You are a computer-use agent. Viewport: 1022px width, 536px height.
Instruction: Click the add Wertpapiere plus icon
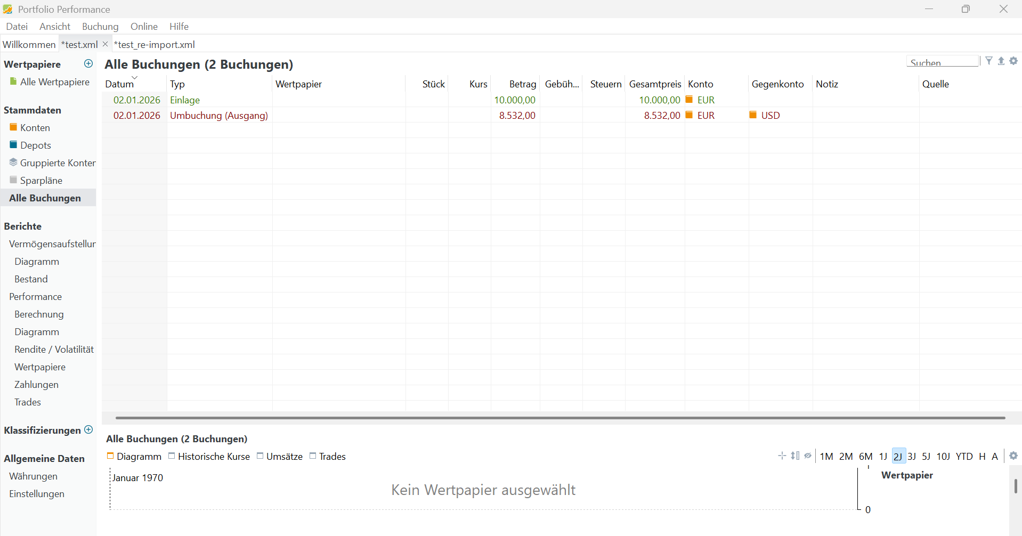[88, 64]
